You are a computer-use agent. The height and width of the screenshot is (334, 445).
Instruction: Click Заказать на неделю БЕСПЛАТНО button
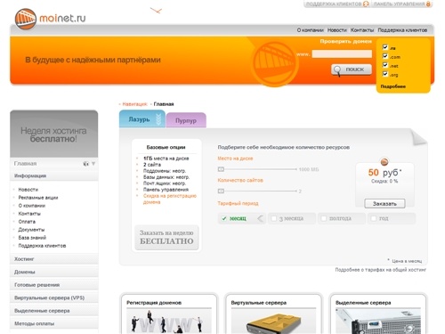pos(166,237)
